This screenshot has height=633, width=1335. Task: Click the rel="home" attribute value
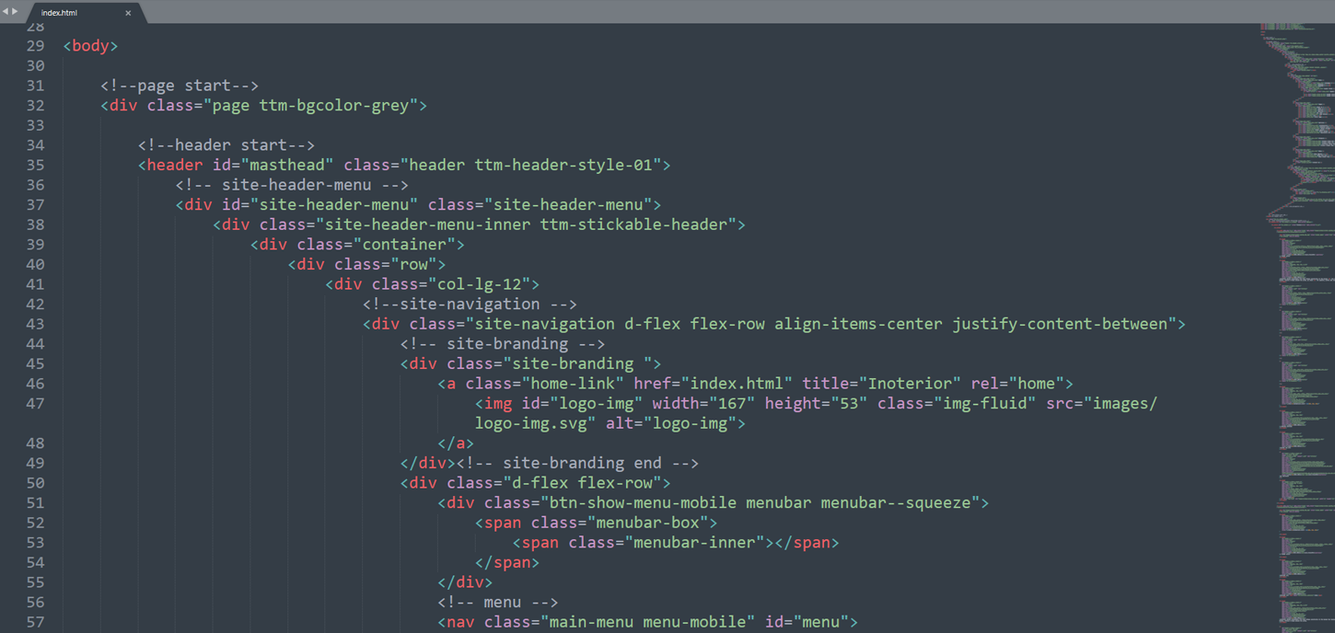1037,385
